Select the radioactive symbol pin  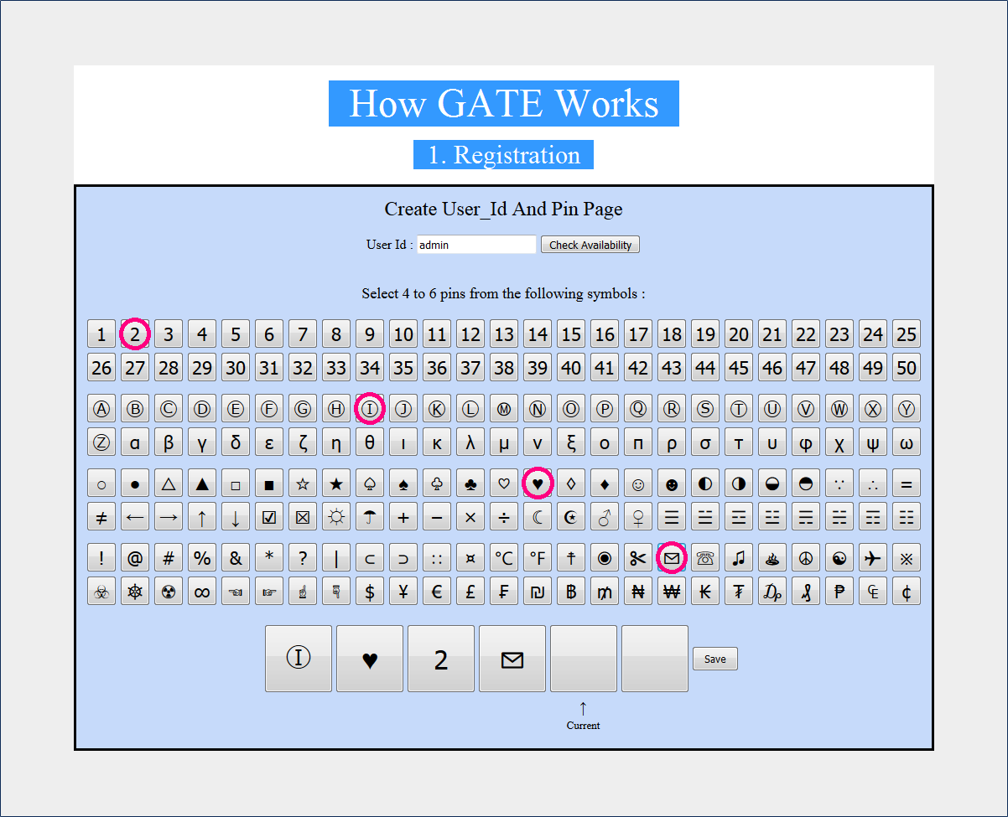click(169, 591)
